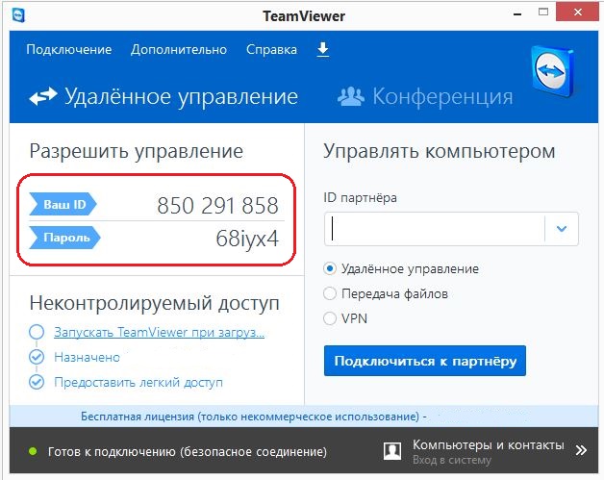
Task: Click the green connection status dot
Action: (33, 451)
